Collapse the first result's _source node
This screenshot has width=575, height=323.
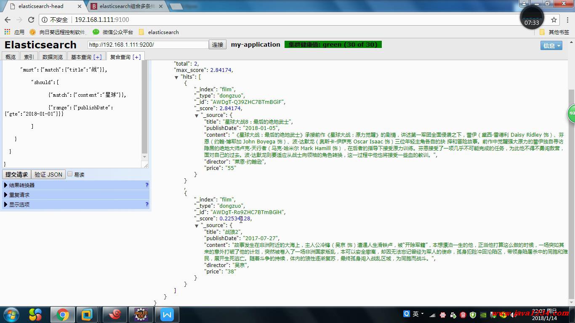pyautogui.click(x=197, y=116)
